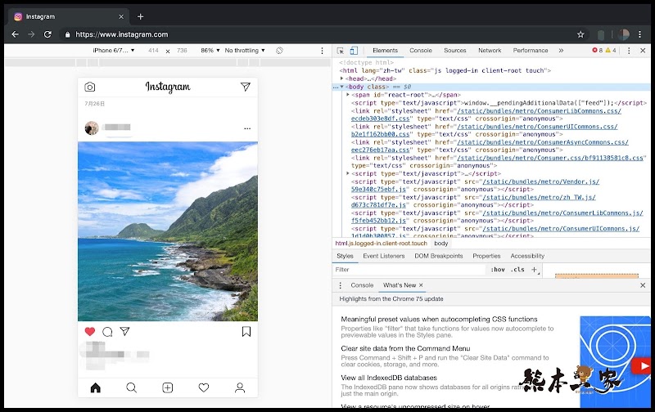Save the post with the bookmark icon
Screen dimensions: 655x412
click(246, 332)
